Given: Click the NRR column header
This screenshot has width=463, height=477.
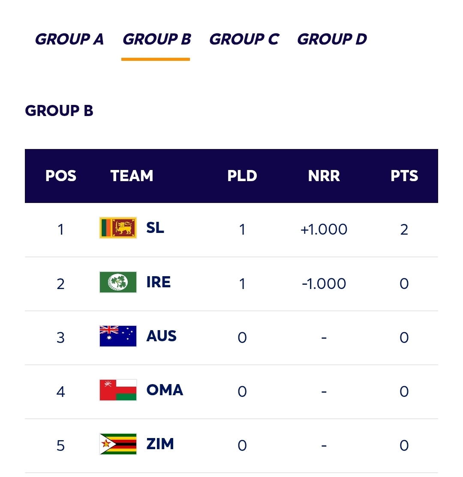Looking at the screenshot, I should click(324, 176).
